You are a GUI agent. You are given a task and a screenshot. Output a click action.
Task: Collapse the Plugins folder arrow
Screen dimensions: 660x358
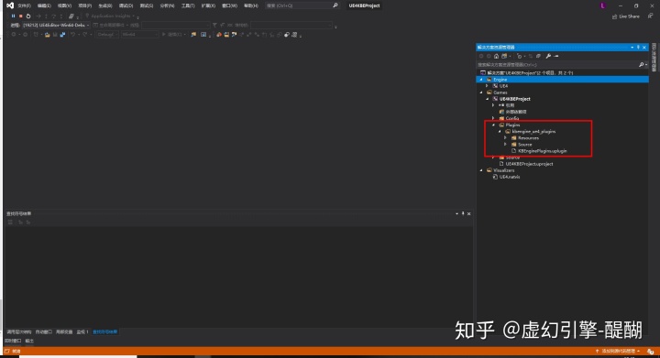pyautogui.click(x=493, y=125)
